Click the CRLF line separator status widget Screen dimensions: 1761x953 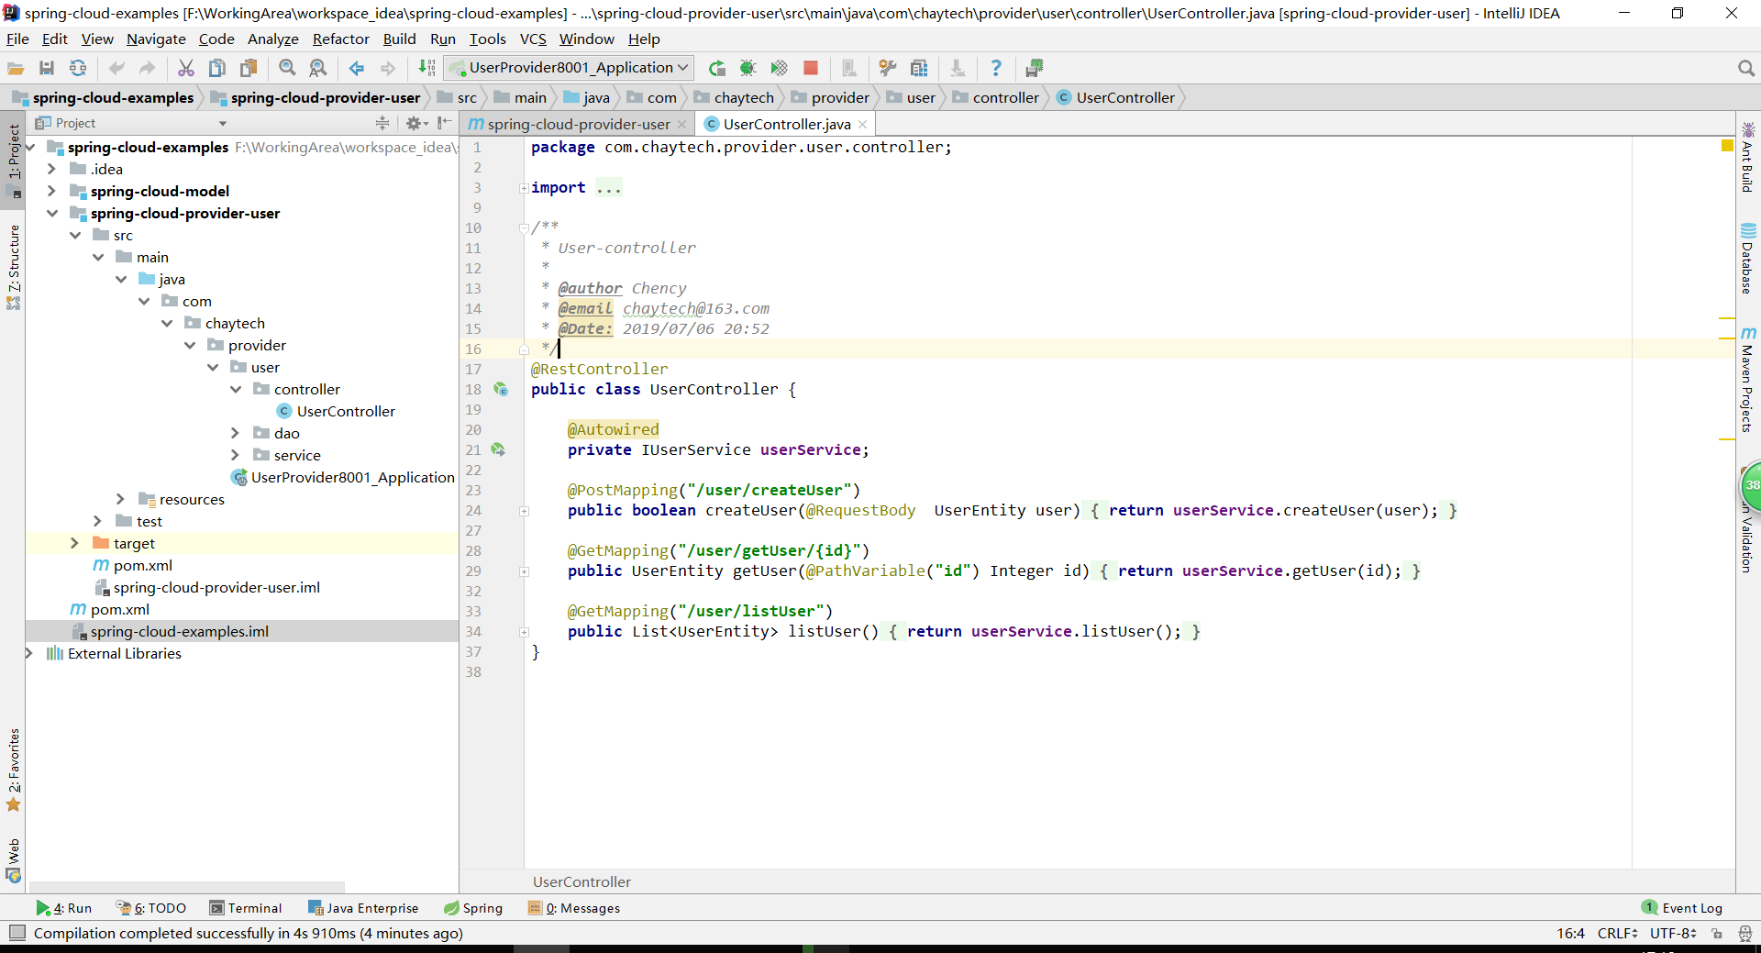point(1617,933)
